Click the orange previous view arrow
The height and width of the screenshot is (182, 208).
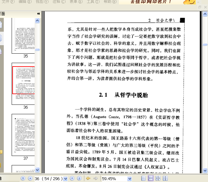(x=88, y=179)
